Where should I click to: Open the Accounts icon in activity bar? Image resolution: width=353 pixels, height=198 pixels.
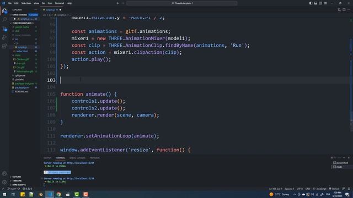pyautogui.click(x=4, y=173)
